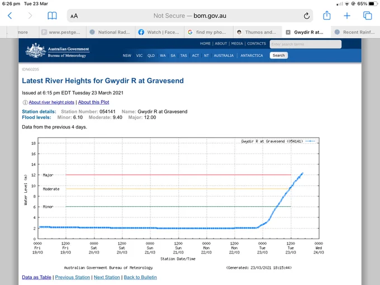Select QLD in the state menu
The height and width of the screenshot is (285, 380).
(151, 55)
